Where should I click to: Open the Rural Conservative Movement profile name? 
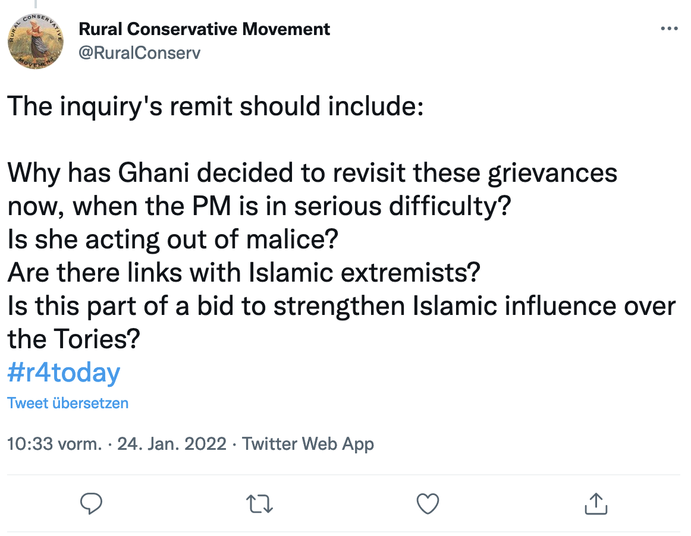[x=205, y=29]
